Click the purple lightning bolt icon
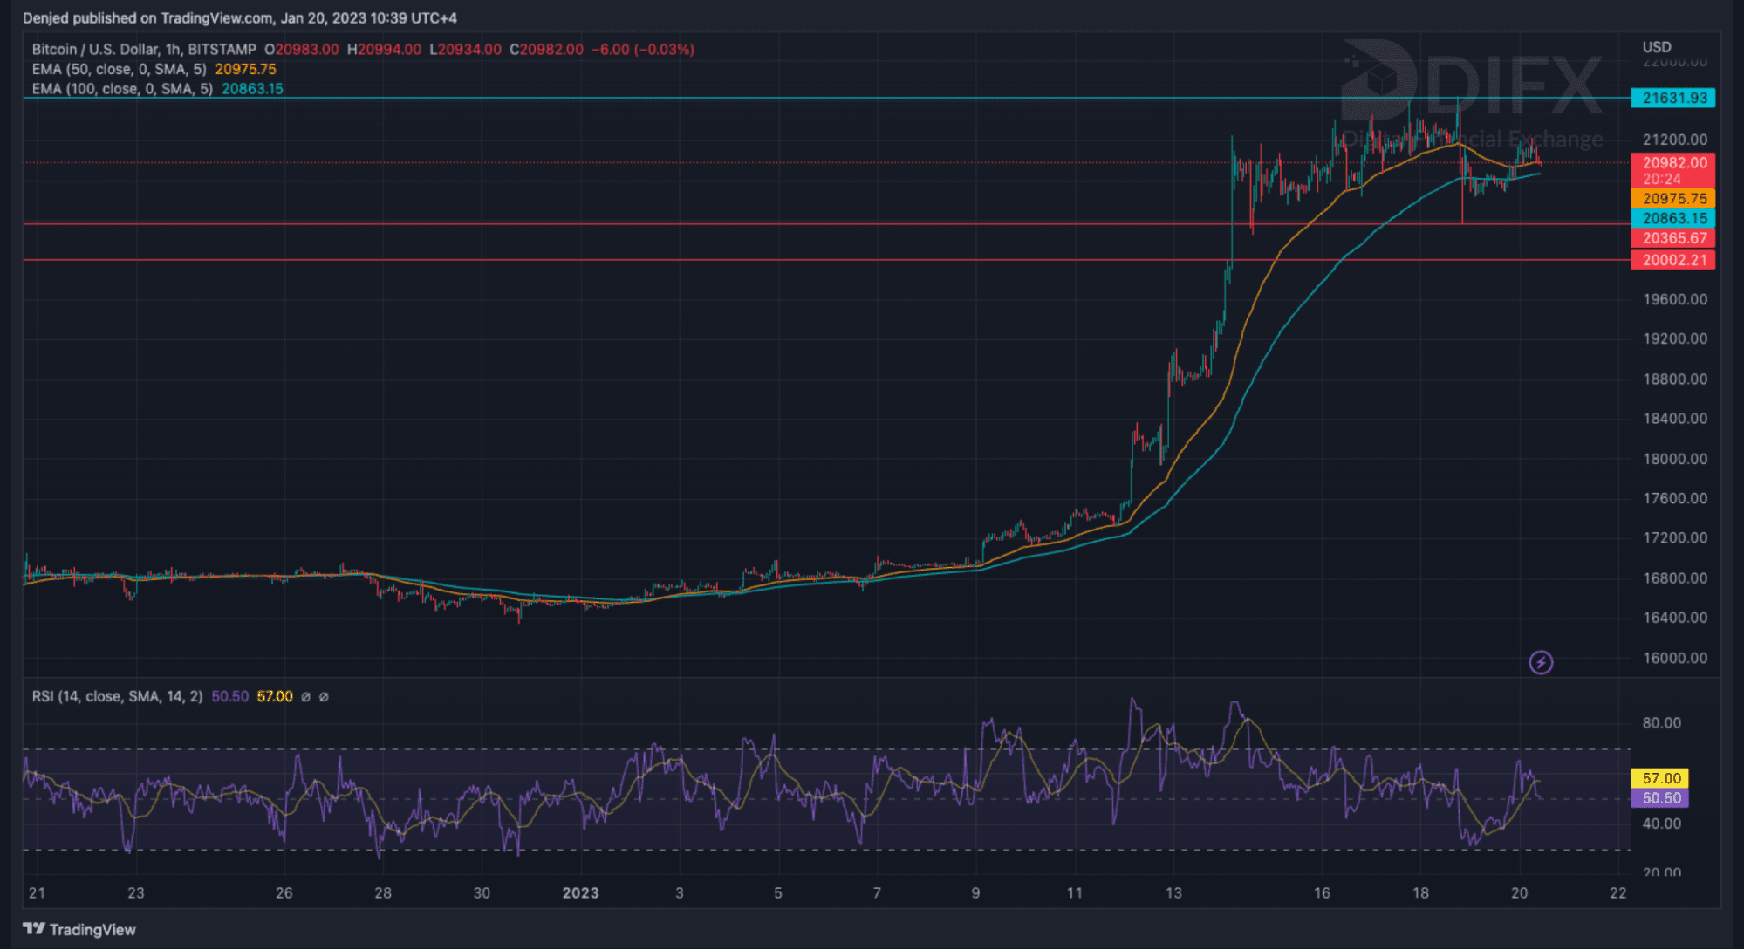This screenshot has height=950, width=1744. click(1541, 663)
